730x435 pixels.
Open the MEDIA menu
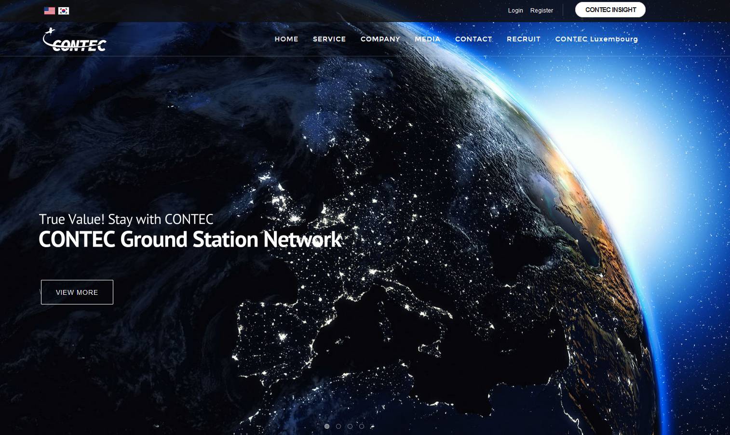[428, 39]
